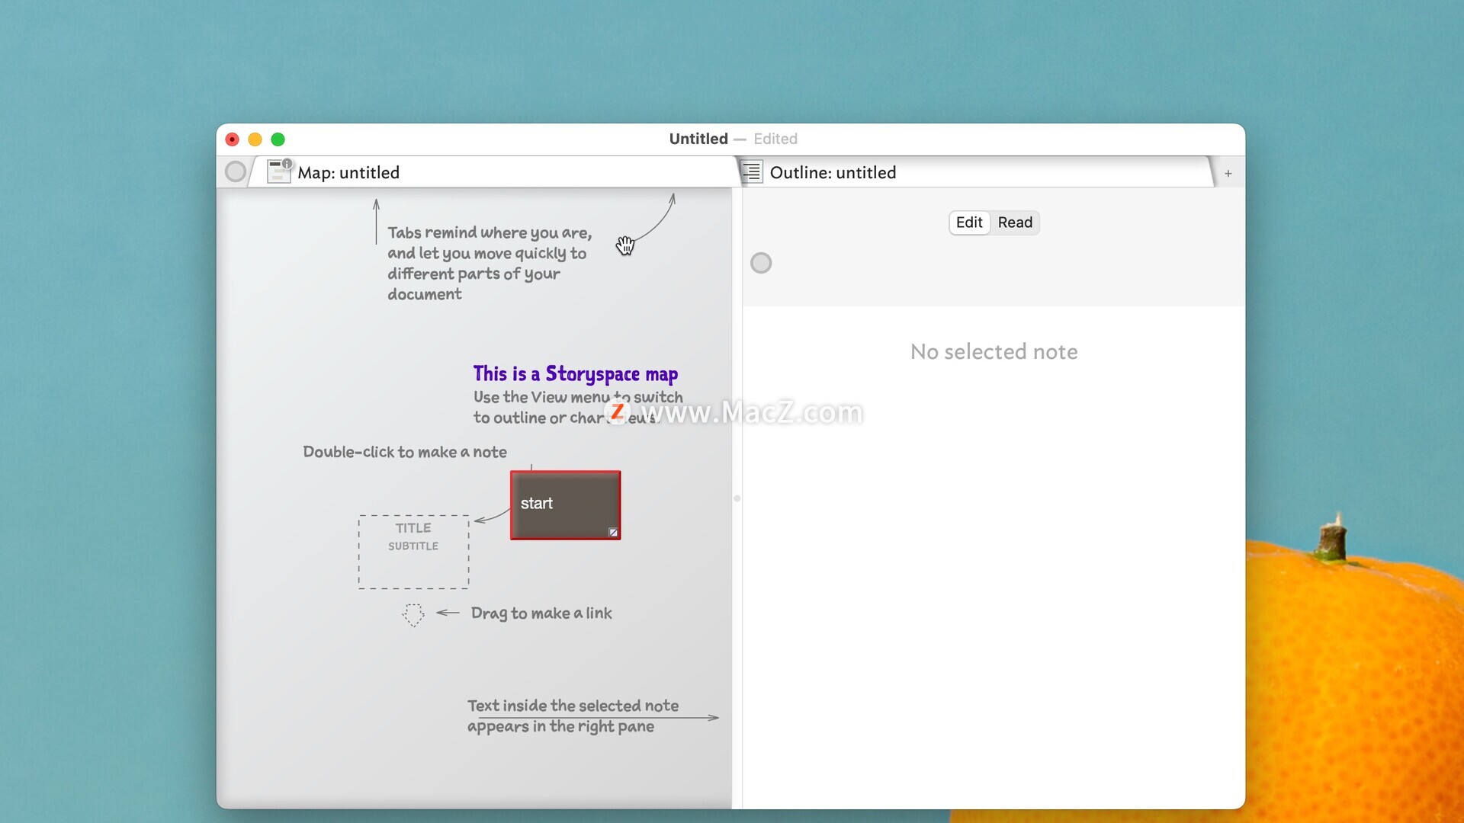This screenshot has width=1464, height=823.
Task: Select Edit mode in the text pane
Action: point(969,223)
